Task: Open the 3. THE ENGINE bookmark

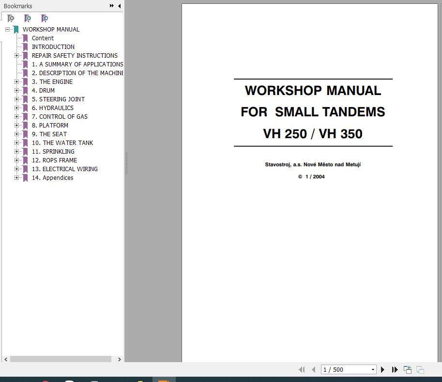Action: pyautogui.click(x=52, y=81)
